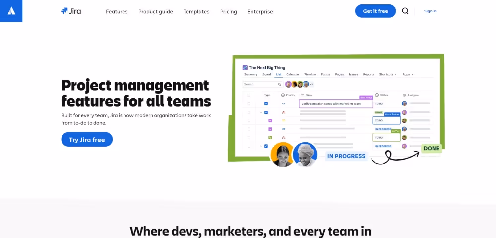The image size is (496, 238).
Task: Open IN PROGRESS status in lowest priority row
Action: tap(383, 129)
